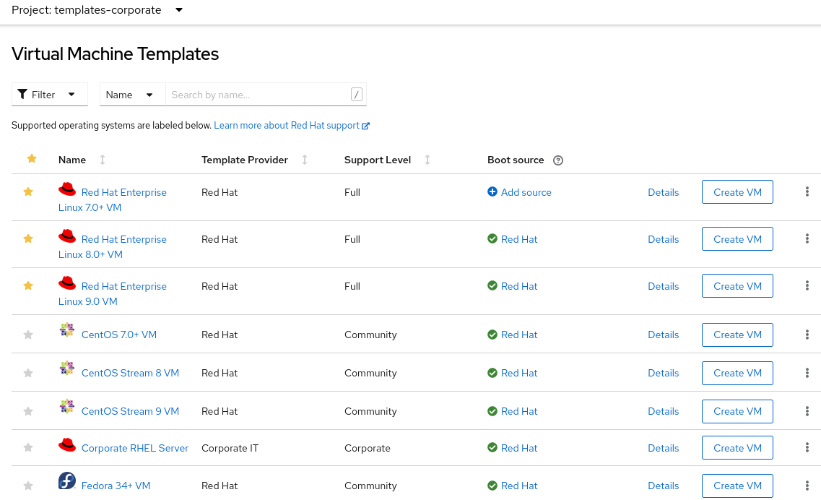821x500 pixels.
Task: Click Create VM for Red Hat Enterprise Linux 9.0
Action: (x=737, y=286)
